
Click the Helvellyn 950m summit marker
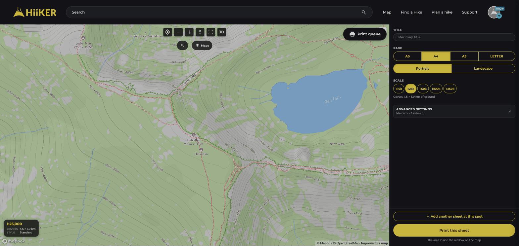click(x=194, y=135)
